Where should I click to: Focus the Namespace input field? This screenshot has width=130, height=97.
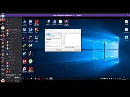pos(54,41)
